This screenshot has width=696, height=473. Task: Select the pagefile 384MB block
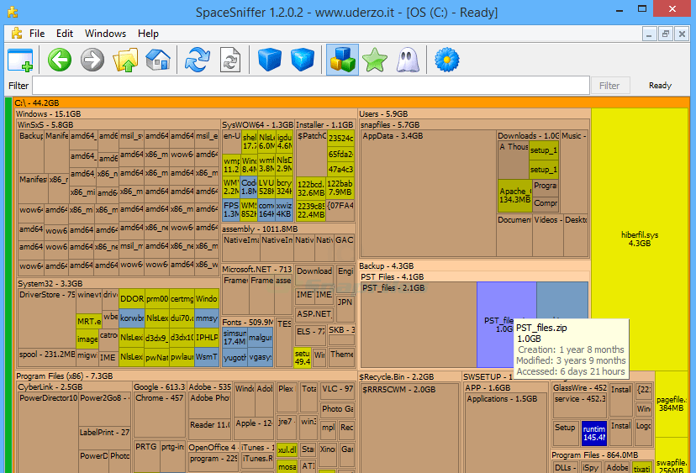point(671,404)
